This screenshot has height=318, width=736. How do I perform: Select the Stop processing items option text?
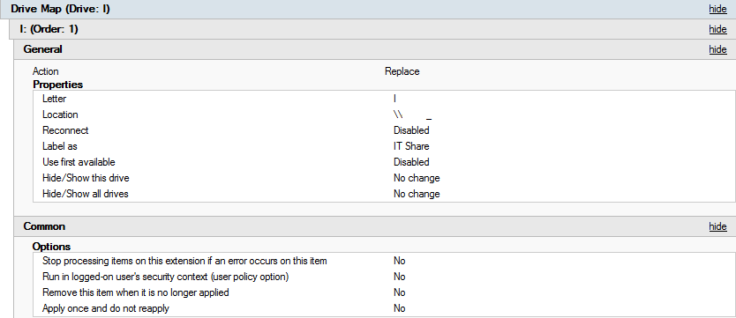[x=184, y=261]
